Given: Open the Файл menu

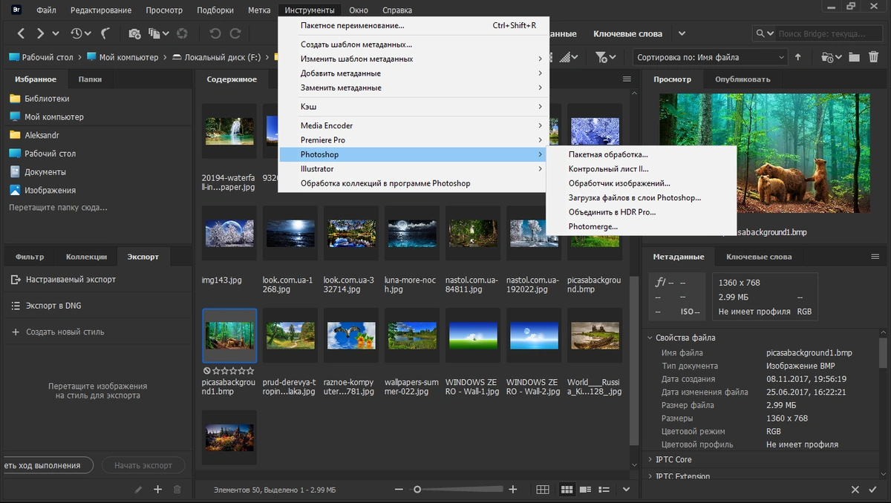Looking at the screenshot, I should (46, 10).
